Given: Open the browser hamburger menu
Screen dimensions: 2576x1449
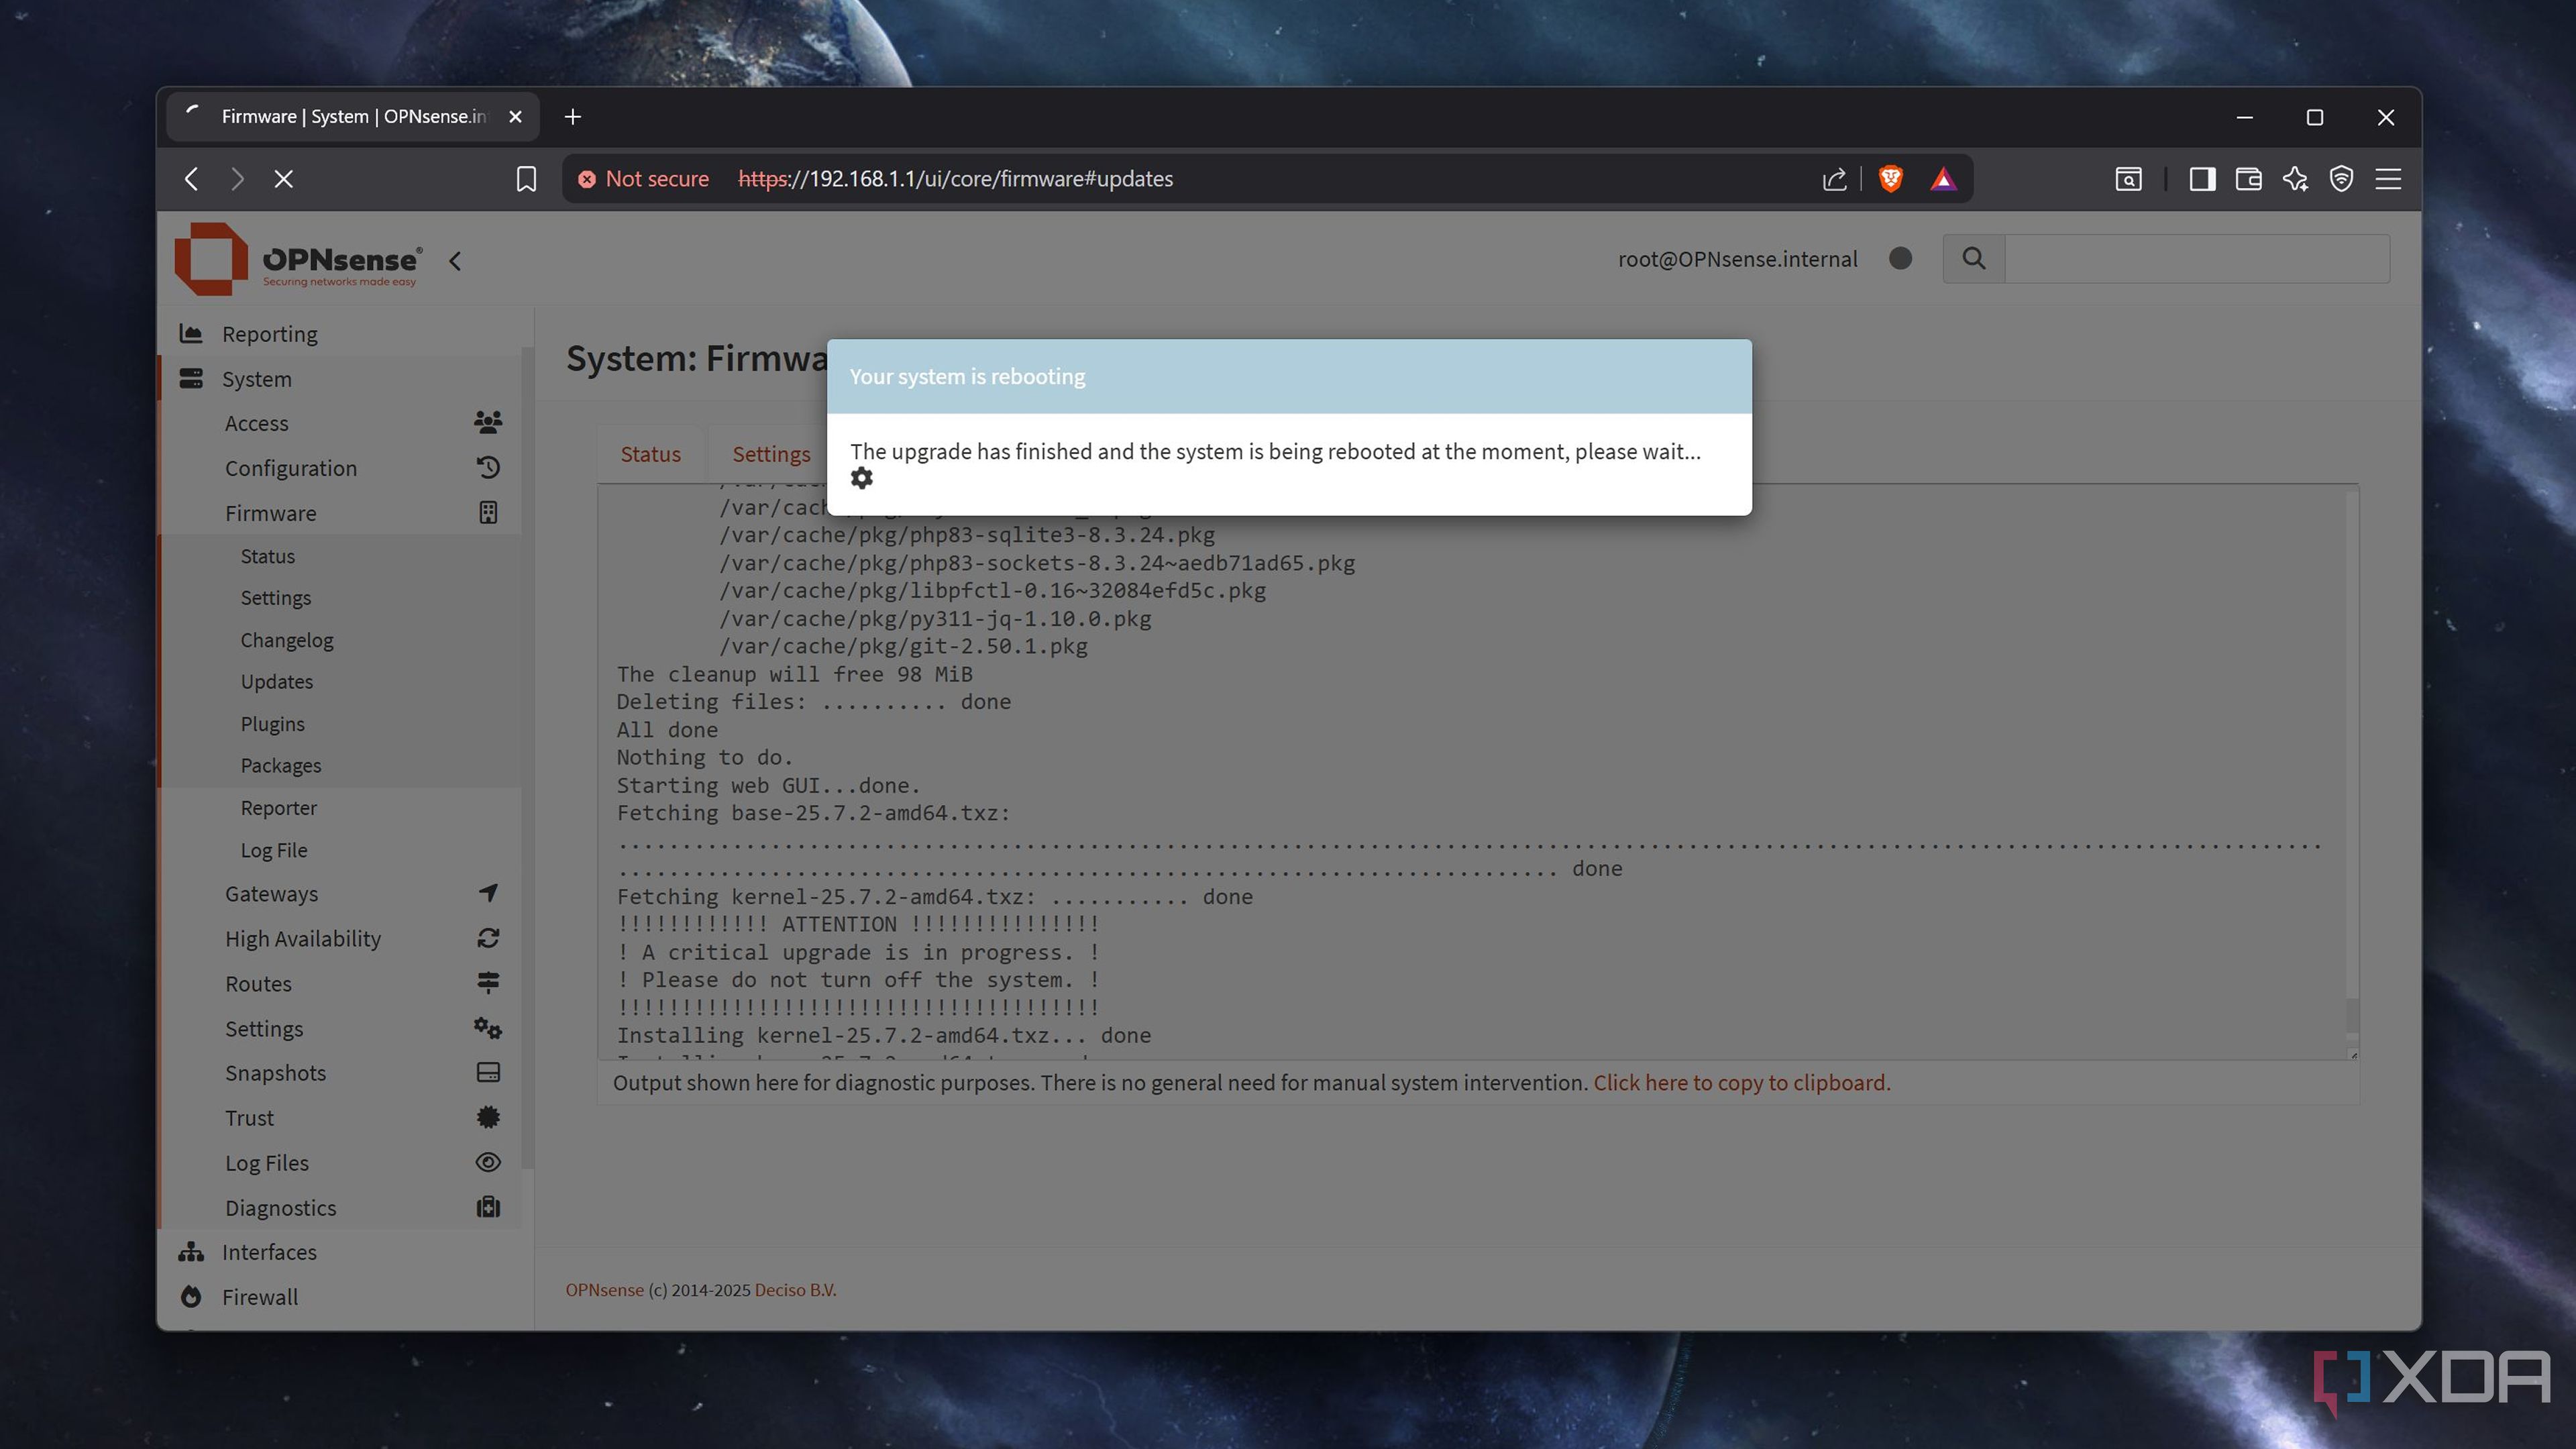Looking at the screenshot, I should pyautogui.click(x=2388, y=179).
